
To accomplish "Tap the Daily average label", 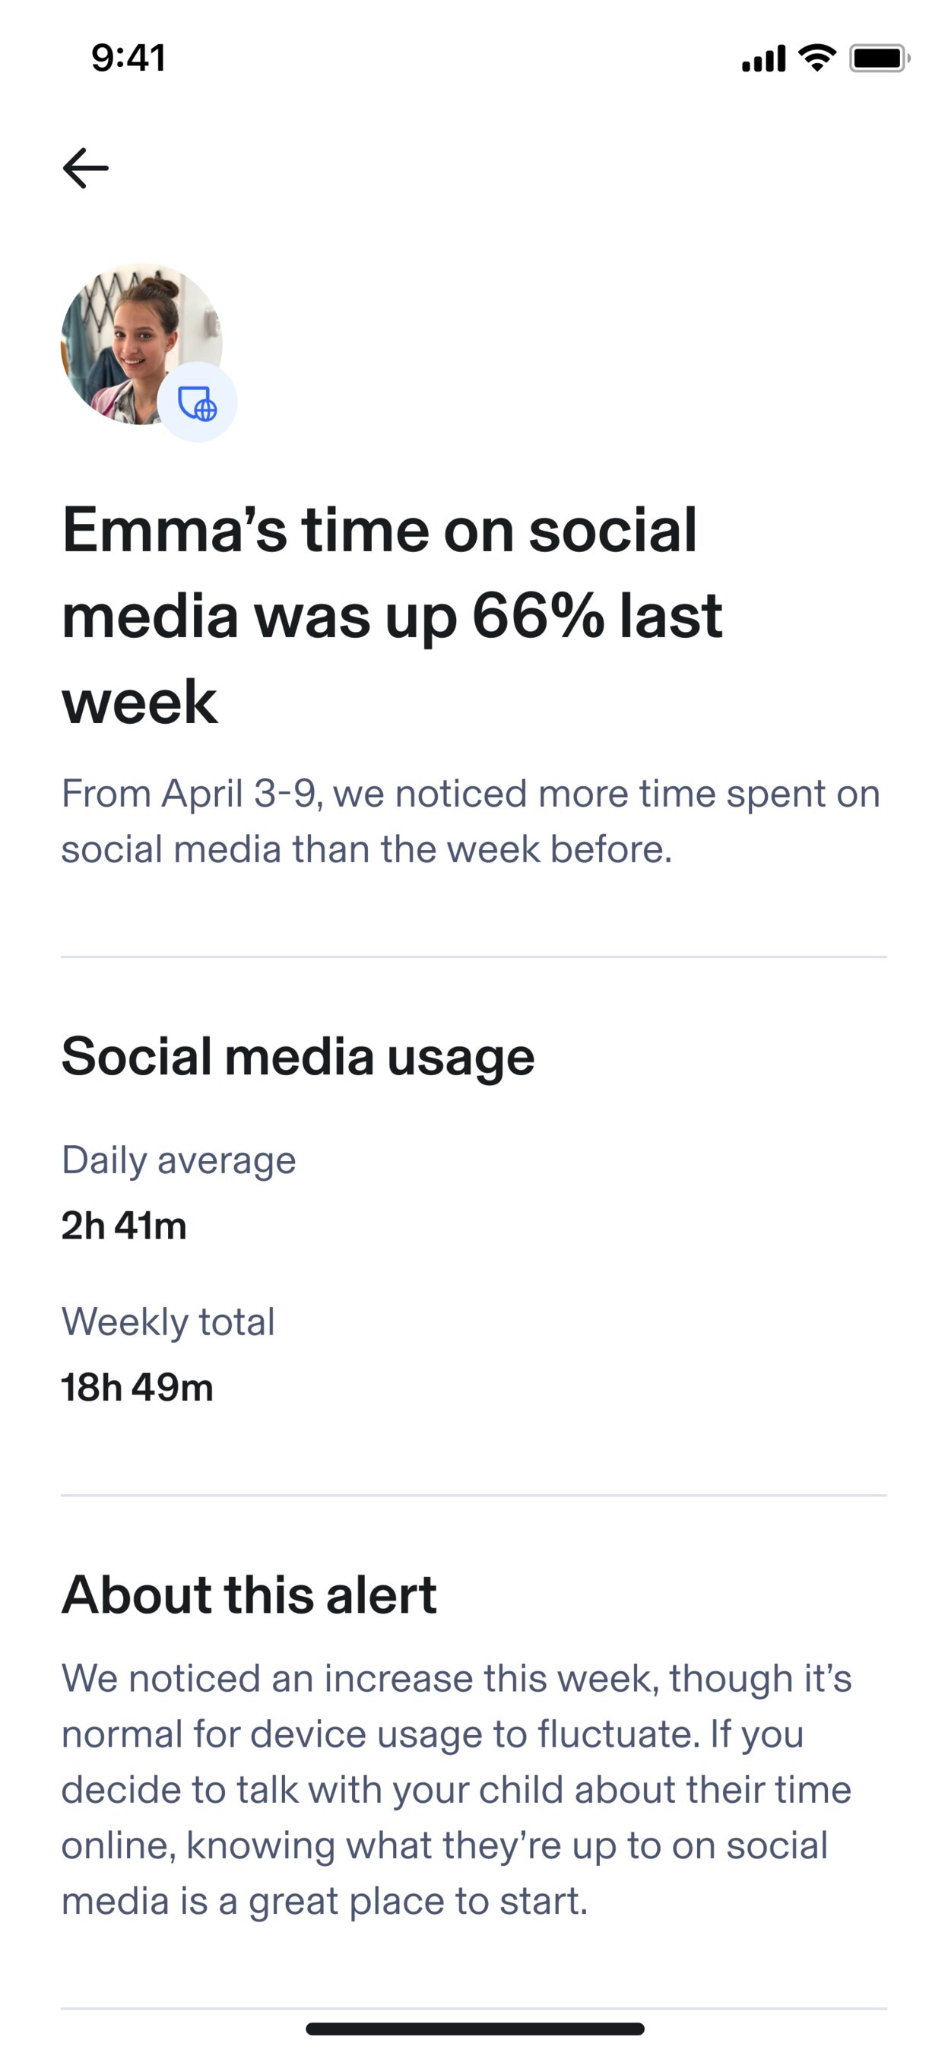I will (179, 1160).
